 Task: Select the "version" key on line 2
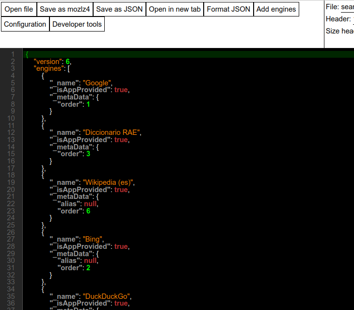coord(48,62)
